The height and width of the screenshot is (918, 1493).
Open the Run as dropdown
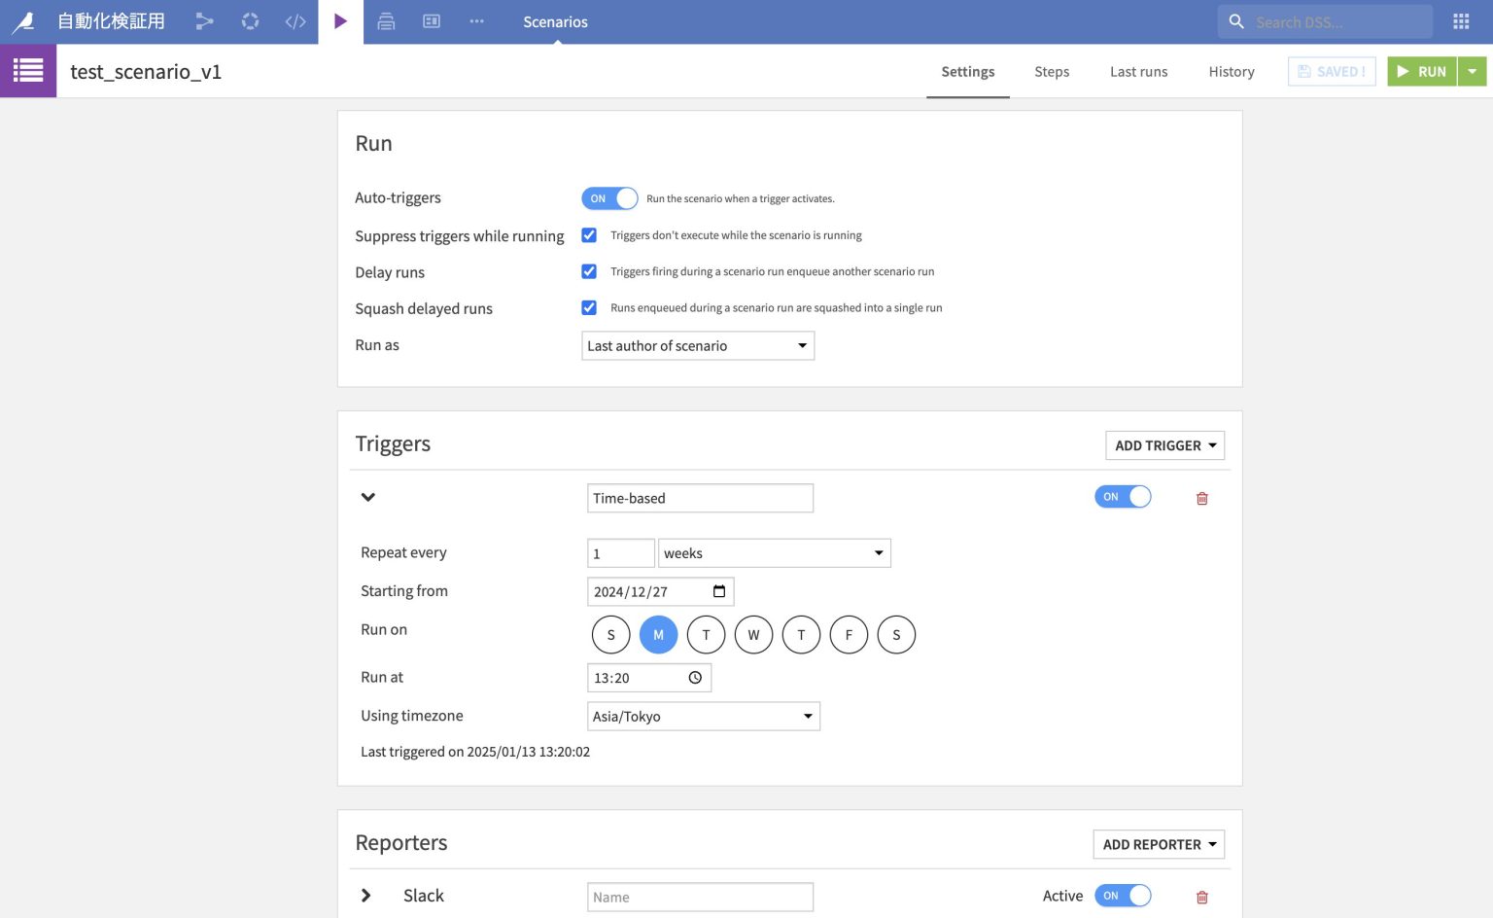[x=697, y=346]
